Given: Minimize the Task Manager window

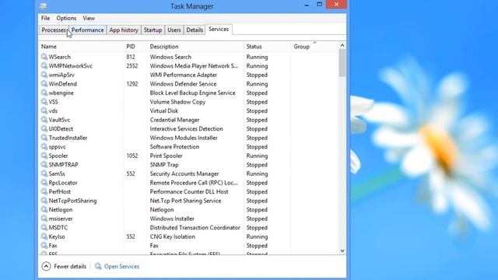Looking at the screenshot, I should 307,5.
